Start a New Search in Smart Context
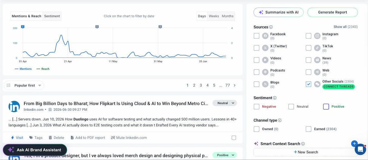The width and height of the screenshot is (368, 160). [x=306, y=152]
